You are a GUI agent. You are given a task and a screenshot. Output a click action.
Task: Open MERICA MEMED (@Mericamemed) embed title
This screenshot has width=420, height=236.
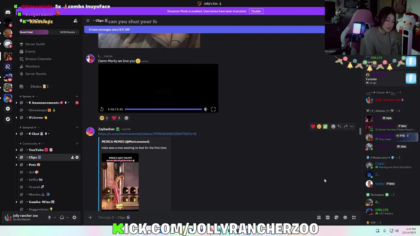coord(125,142)
